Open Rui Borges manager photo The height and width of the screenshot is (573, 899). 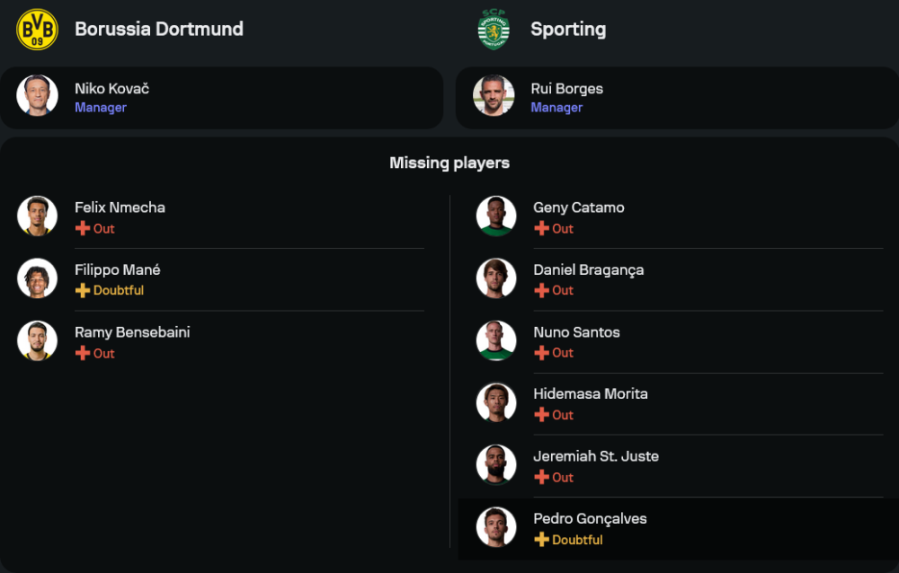point(494,96)
